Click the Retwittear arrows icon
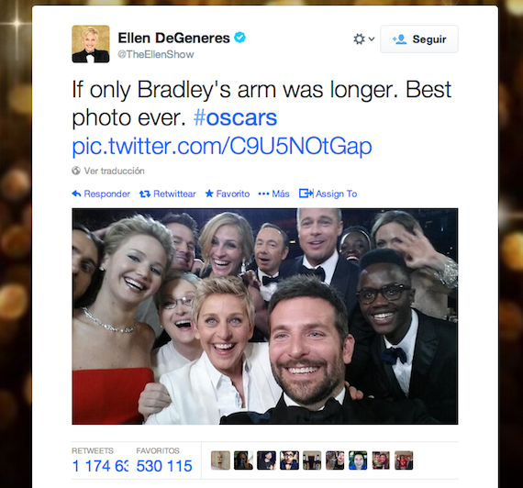 pyautogui.click(x=145, y=194)
